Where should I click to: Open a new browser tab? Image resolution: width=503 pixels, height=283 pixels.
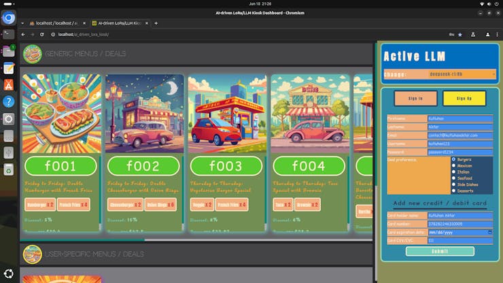(156, 23)
